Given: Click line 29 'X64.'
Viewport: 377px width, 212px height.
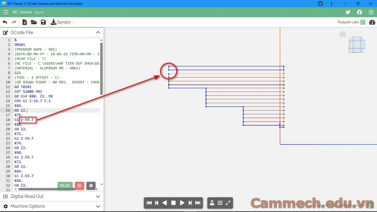Looking at the screenshot, I should (x=18, y=171).
